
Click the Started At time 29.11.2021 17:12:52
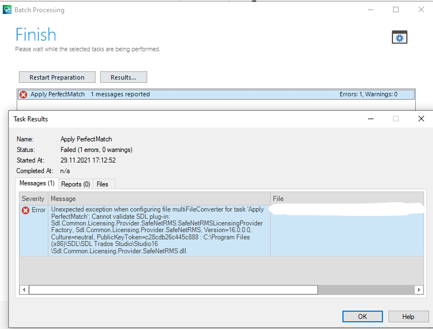point(88,160)
